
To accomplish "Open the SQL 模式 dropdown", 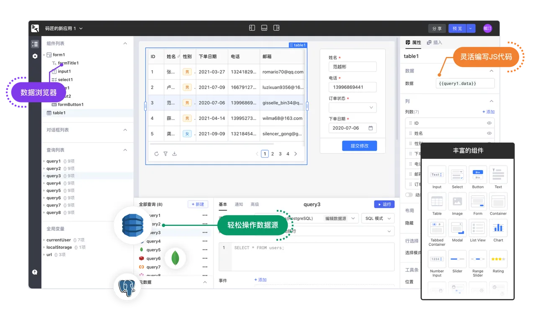I will pyautogui.click(x=378, y=218).
